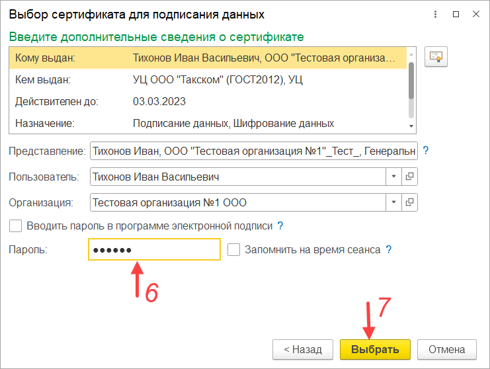Click the view certificate icon button
The image size is (490, 369).
436,58
